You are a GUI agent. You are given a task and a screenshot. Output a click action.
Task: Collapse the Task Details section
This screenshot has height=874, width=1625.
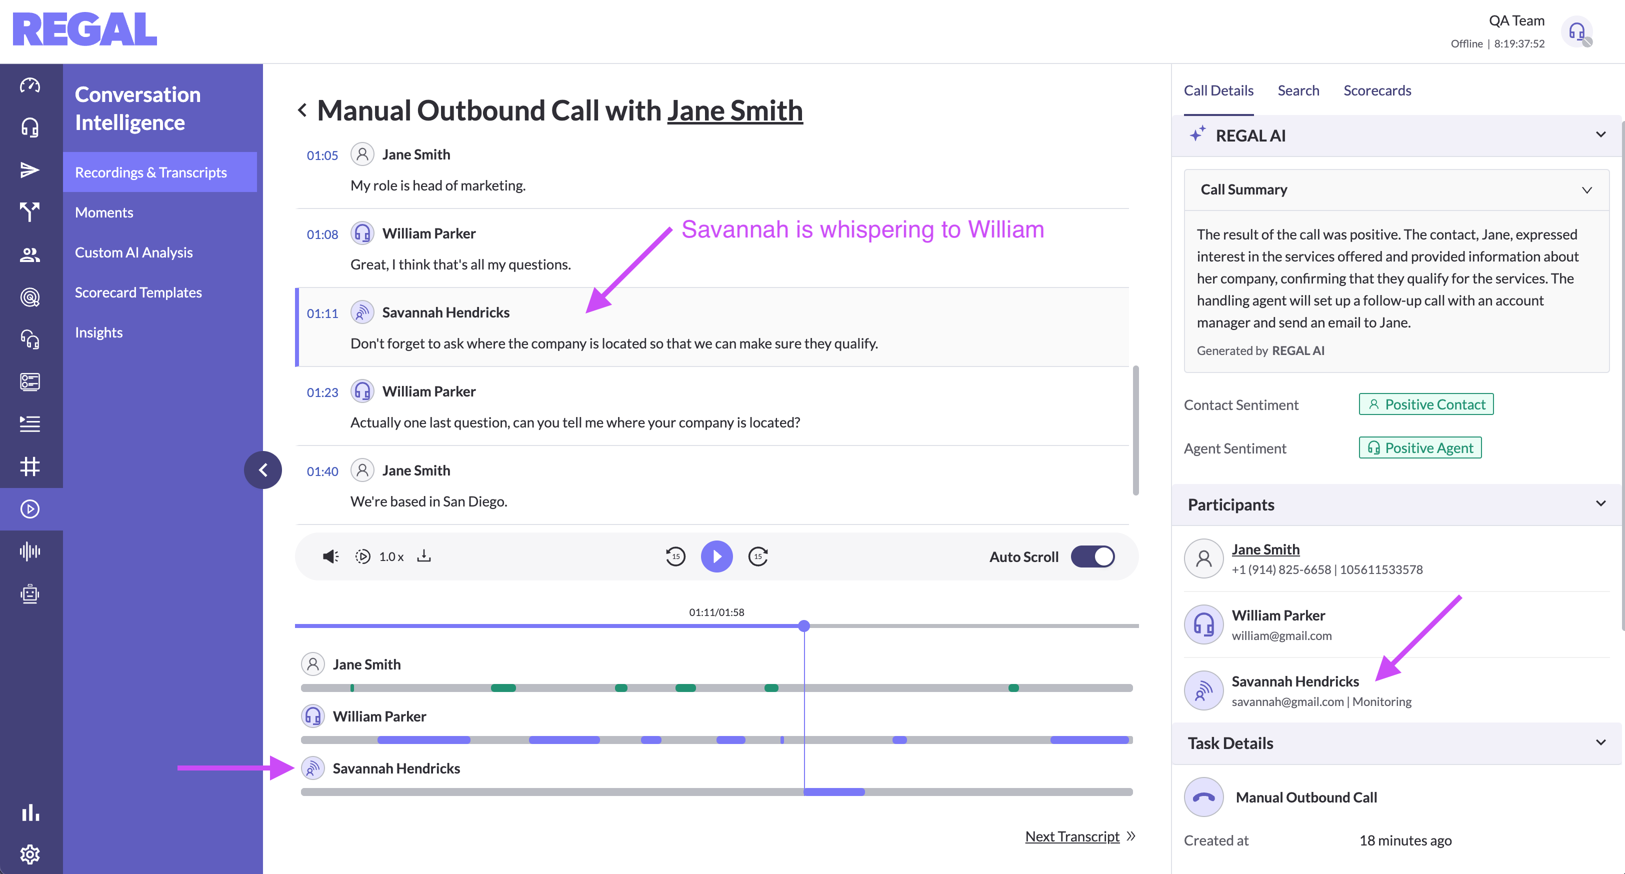pos(1600,742)
